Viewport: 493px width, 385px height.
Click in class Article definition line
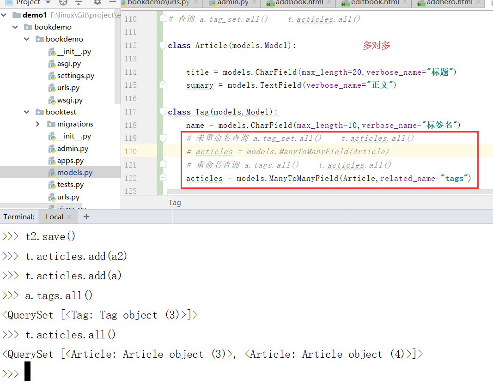(232, 46)
